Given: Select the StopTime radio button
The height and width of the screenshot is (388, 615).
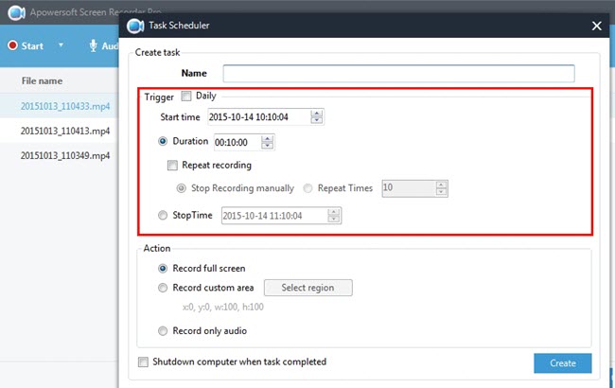Looking at the screenshot, I should coord(163,215).
